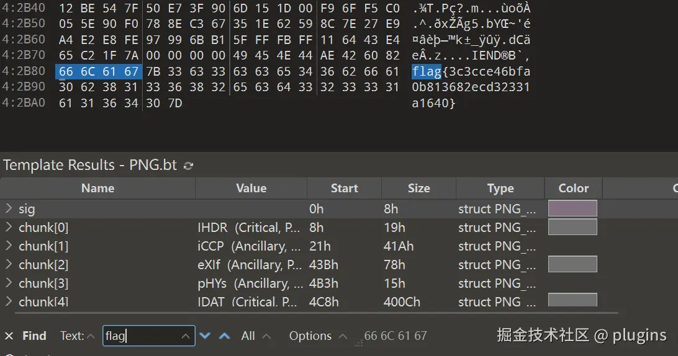
Task: Expand the sig struct row
Action: [9, 209]
